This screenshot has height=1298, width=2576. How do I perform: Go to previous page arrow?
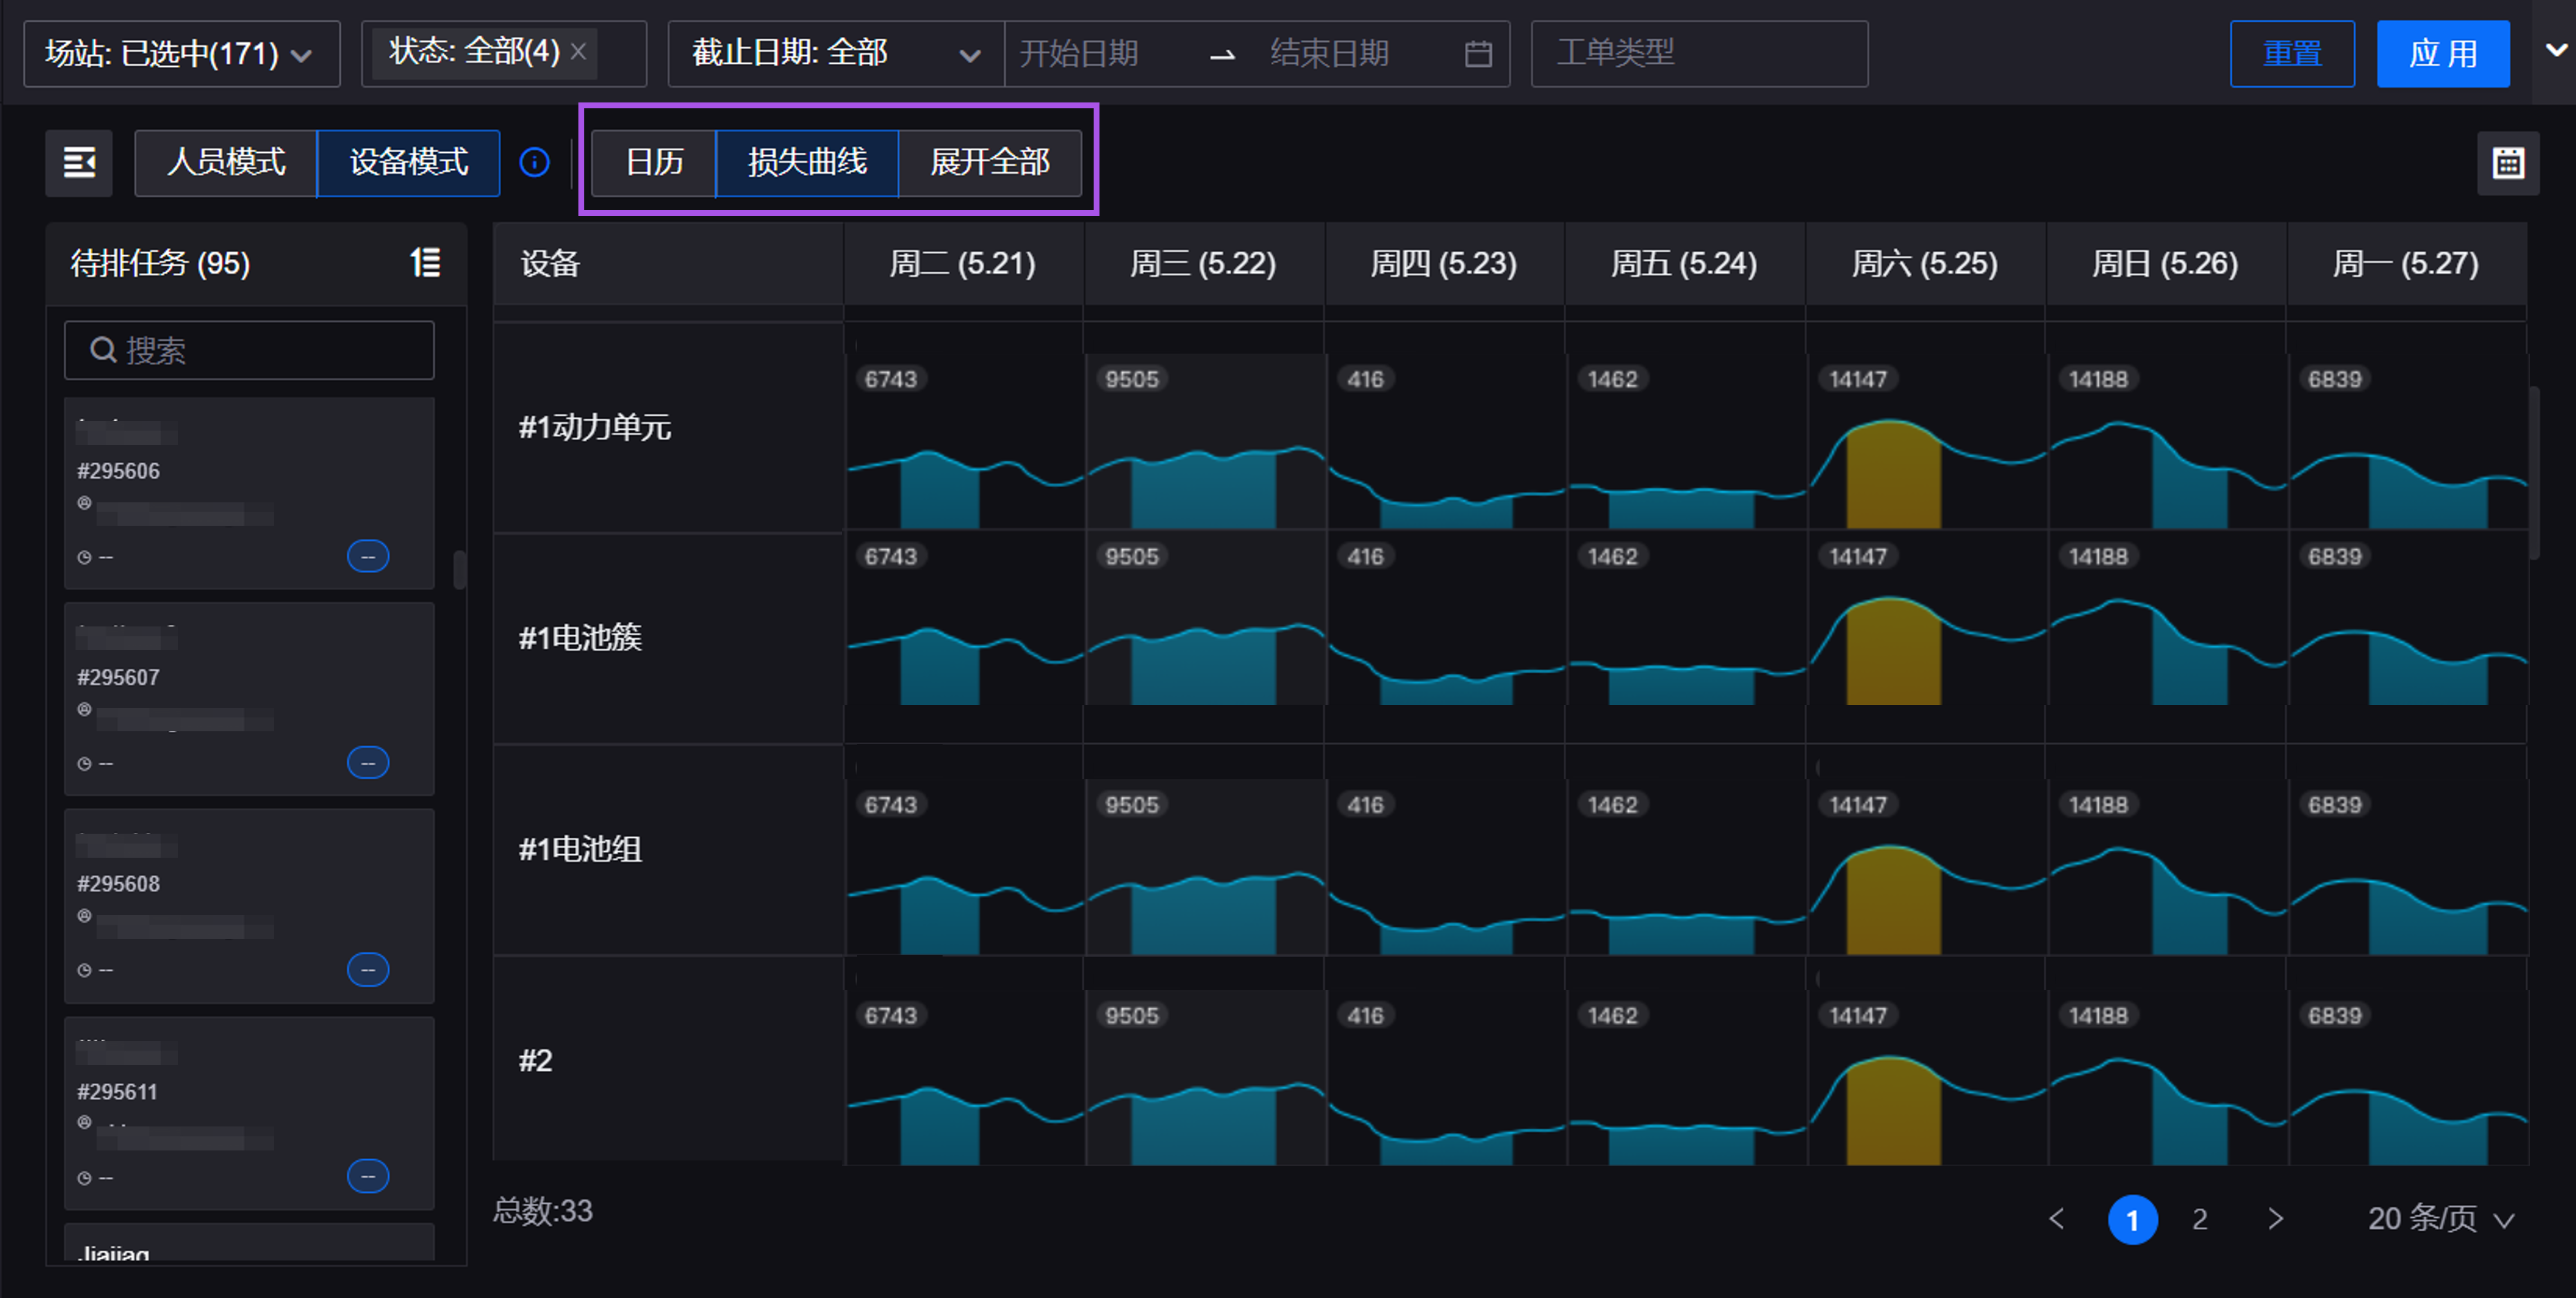[x=2056, y=1219]
